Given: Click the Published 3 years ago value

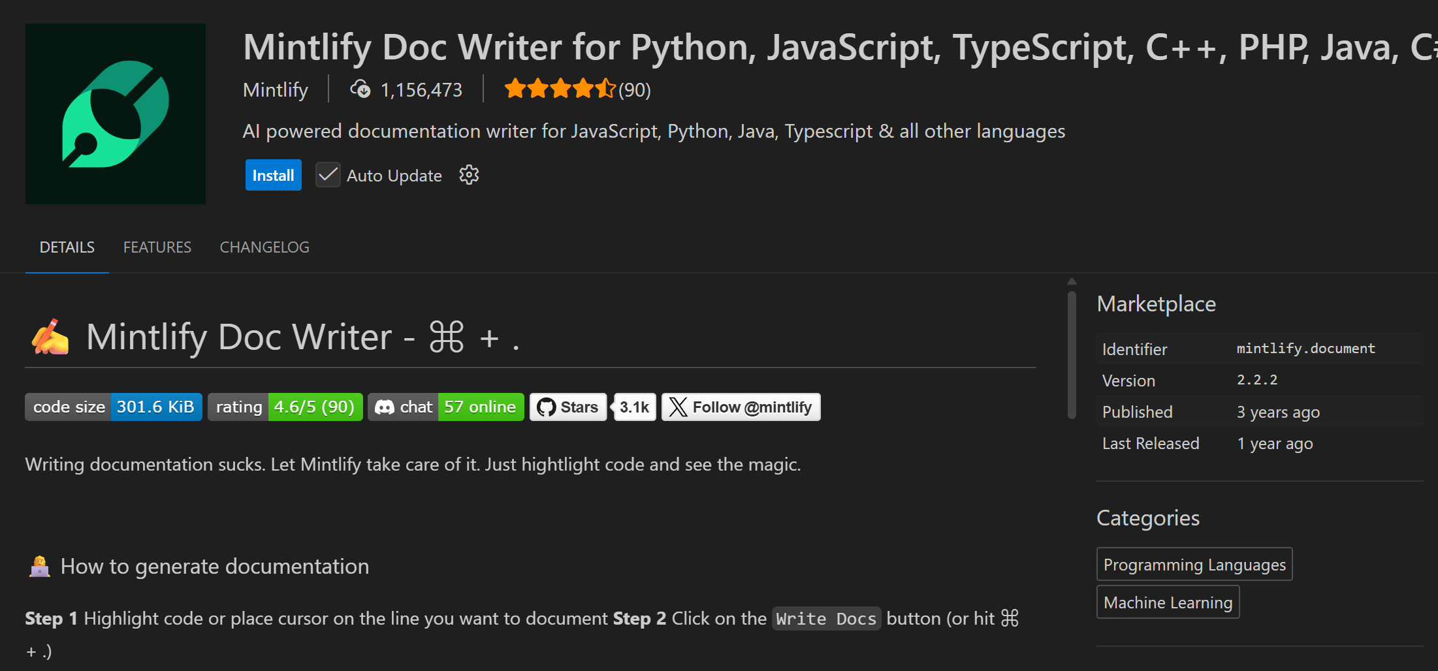Looking at the screenshot, I should [1278, 412].
